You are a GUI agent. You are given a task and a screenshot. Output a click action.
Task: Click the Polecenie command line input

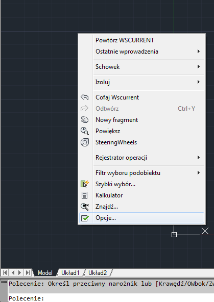[x=111, y=298]
